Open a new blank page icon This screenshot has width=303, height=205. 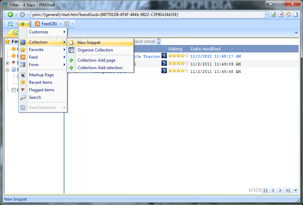(295, 14)
